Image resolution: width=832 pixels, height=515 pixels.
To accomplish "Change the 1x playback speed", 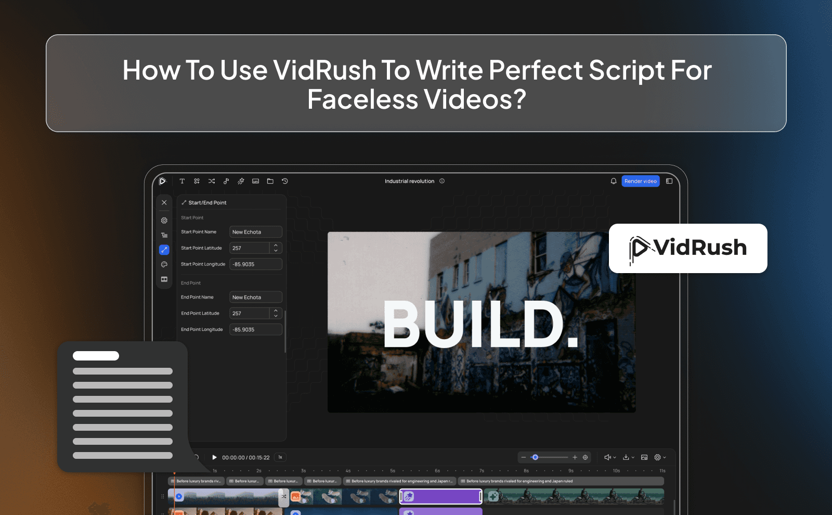I will click(x=280, y=457).
